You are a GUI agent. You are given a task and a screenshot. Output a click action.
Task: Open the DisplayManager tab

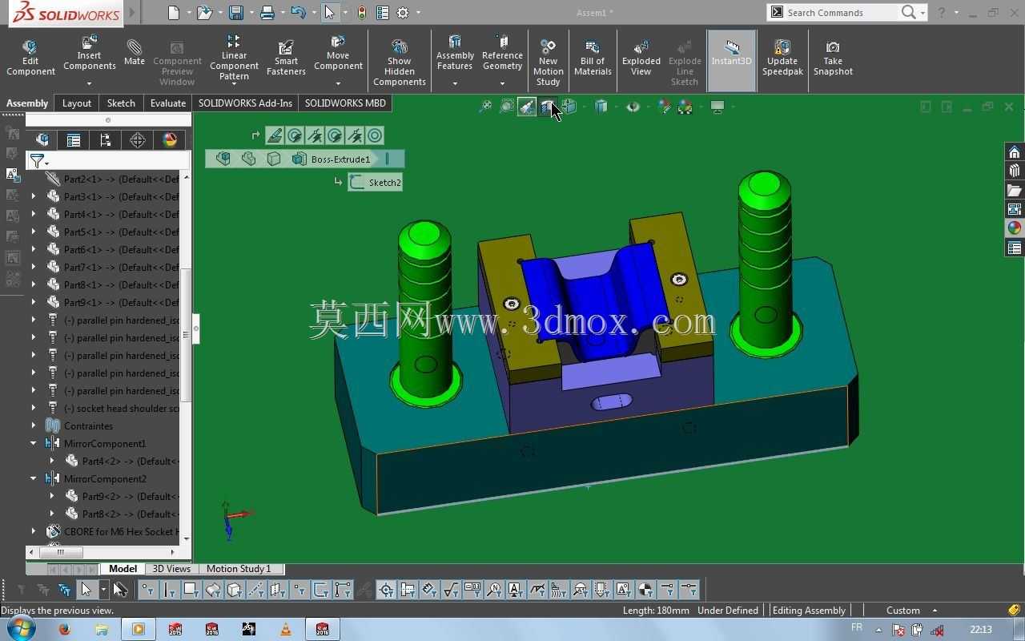point(170,140)
